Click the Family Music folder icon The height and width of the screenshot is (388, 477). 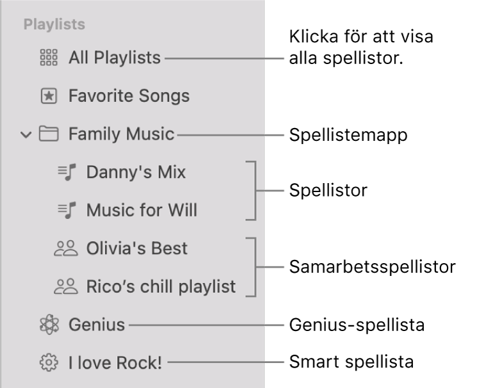coord(49,134)
